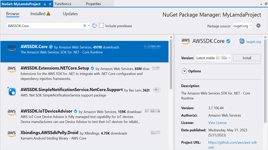This screenshot has height=150, width=268.
Task: Select the AWSSDK.Extensions.NETCore.Setup package
Action: (84, 73)
